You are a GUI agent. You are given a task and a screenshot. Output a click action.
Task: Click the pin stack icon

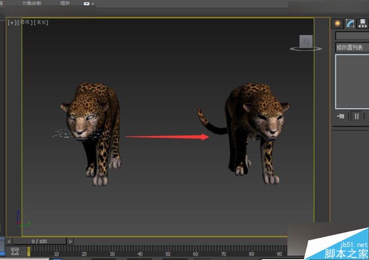click(340, 116)
